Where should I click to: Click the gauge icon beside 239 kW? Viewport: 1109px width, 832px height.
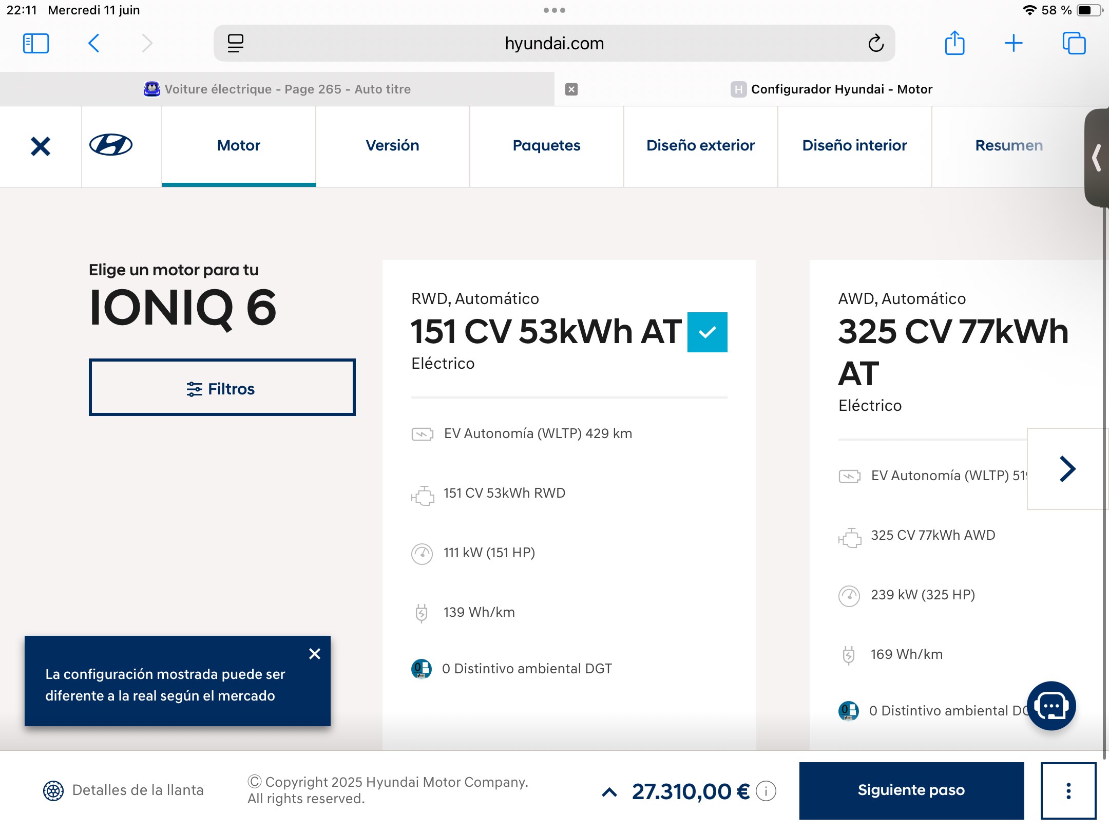click(849, 596)
